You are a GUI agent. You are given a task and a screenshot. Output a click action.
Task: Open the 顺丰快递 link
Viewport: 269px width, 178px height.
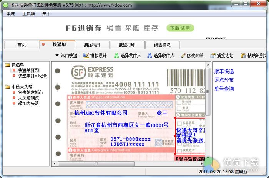(x=224, y=71)
